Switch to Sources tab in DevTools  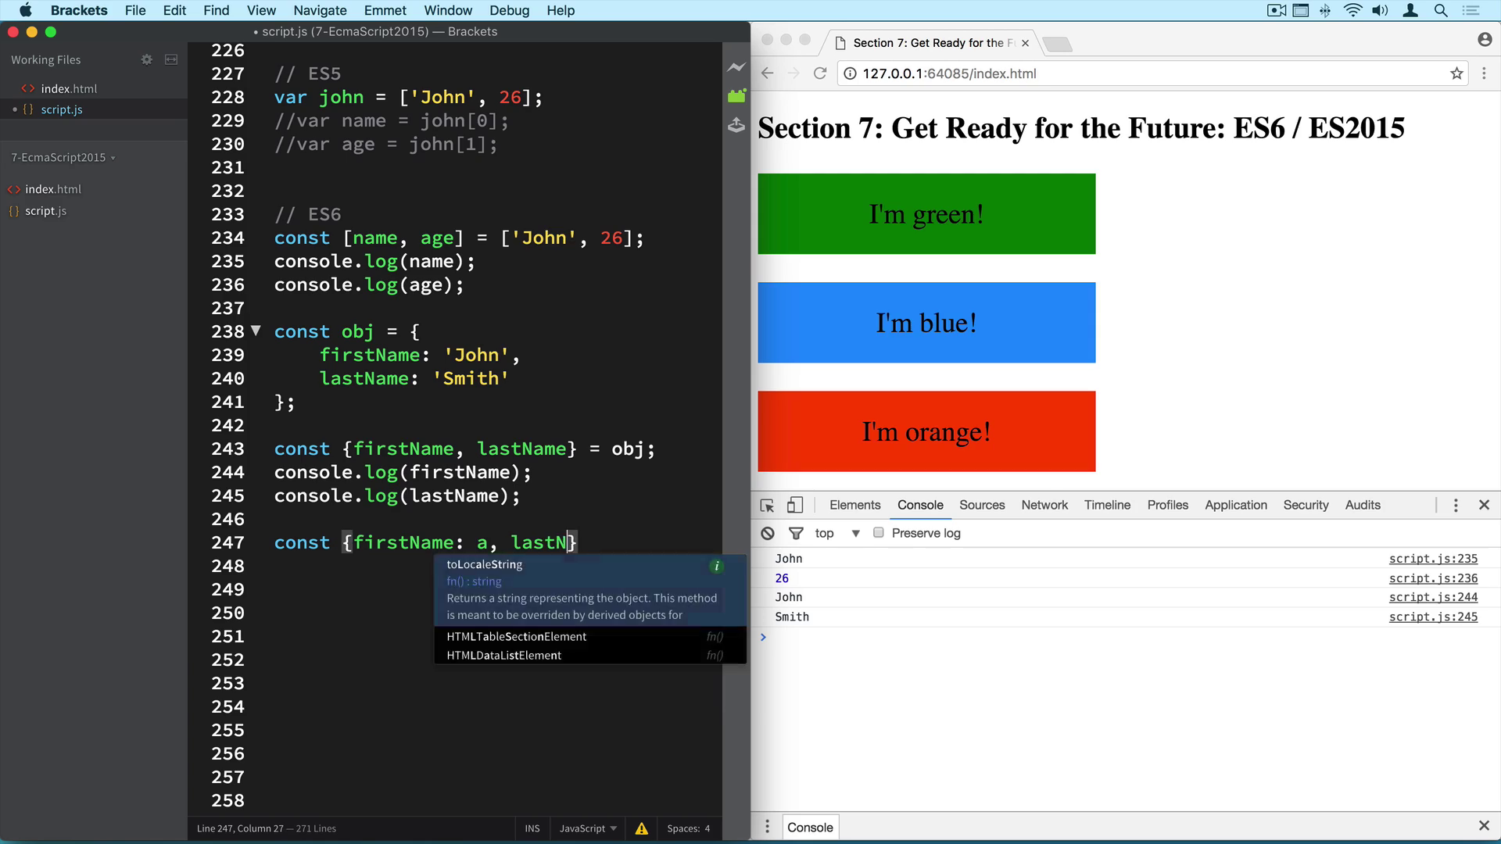click(982, 506)
